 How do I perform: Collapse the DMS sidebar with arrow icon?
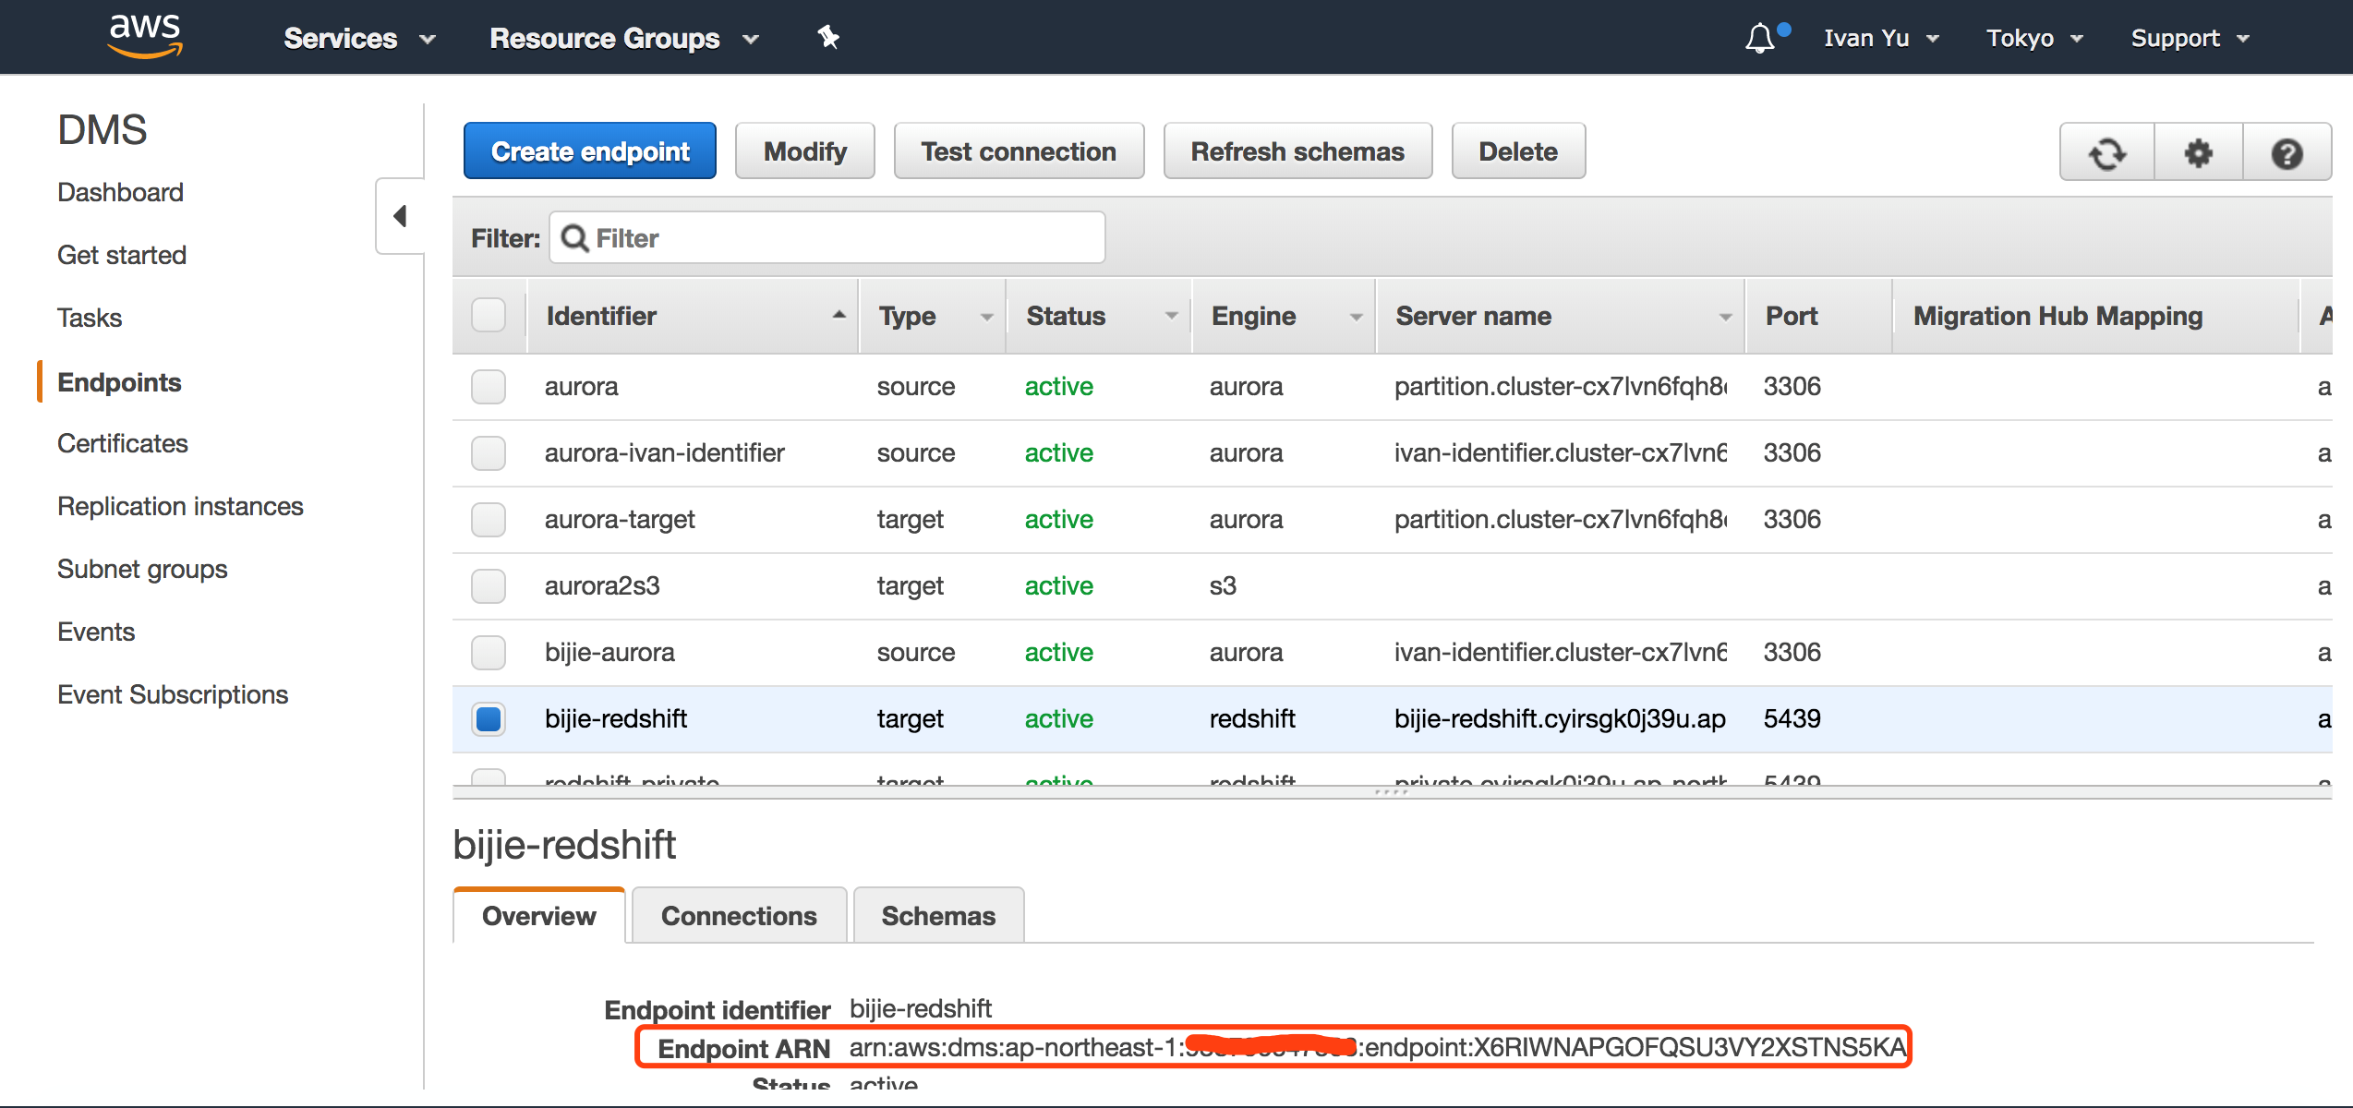400,216
